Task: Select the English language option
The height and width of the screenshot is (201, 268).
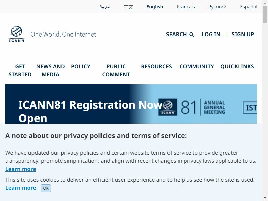Action: (x=155, y=7)
